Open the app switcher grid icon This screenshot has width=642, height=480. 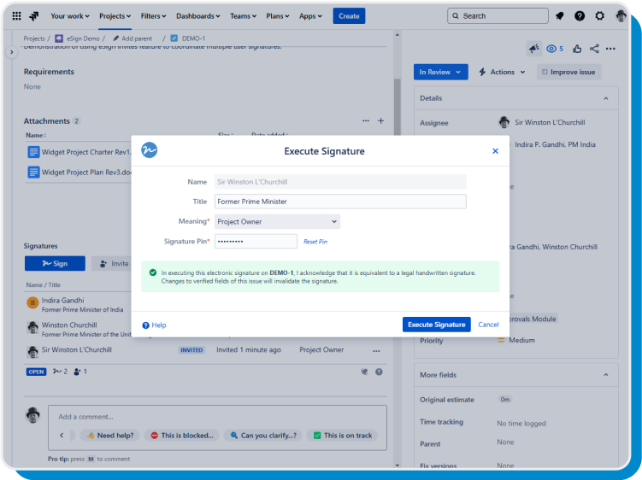[16, 16]
